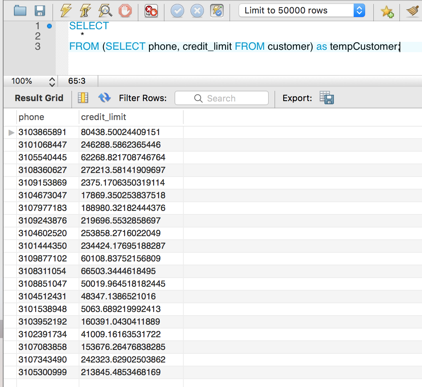422x387 pixels.
Task: Select phone cell 3107977183
Action: 48,208
